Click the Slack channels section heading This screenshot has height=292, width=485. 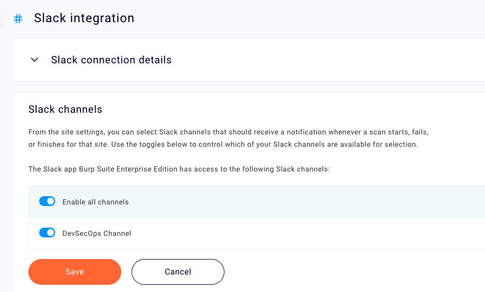pyautogui.click(x=65, y=109)
